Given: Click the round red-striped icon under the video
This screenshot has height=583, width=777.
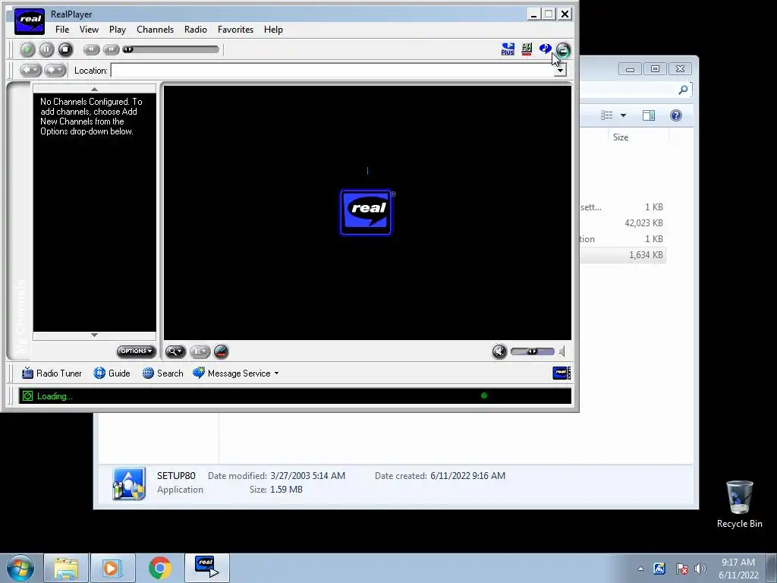Looking at the screenshot, I should (x=221, y=351).
